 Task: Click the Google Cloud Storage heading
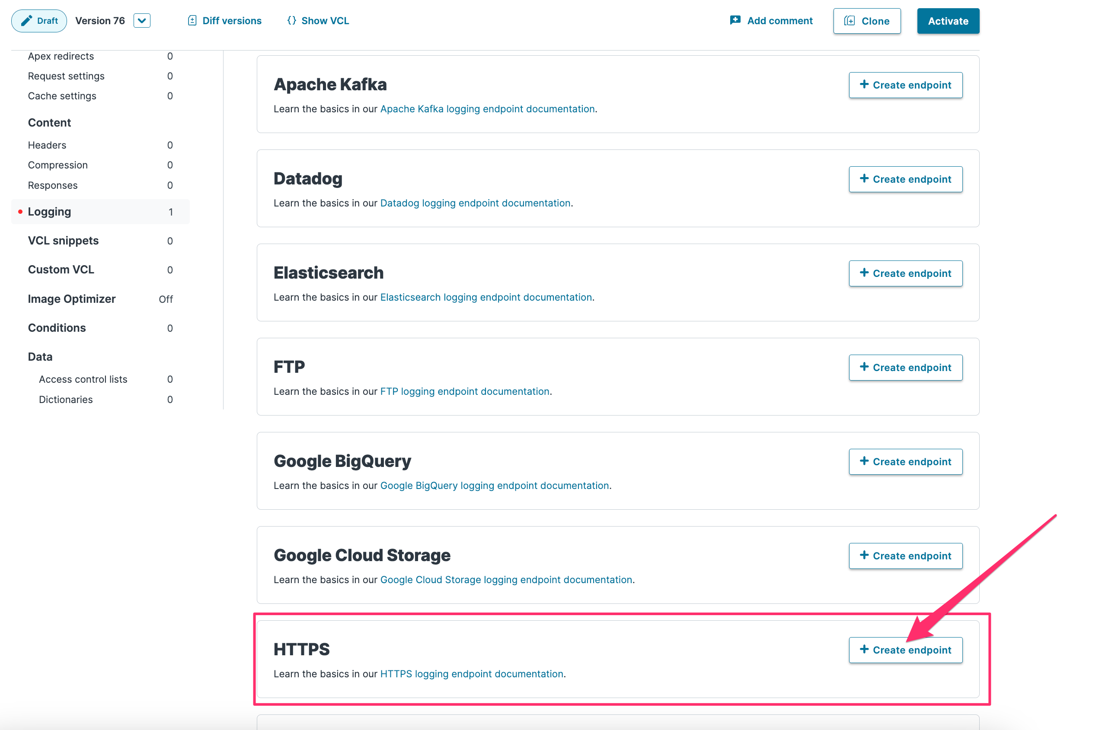click(x=362, y=555)
